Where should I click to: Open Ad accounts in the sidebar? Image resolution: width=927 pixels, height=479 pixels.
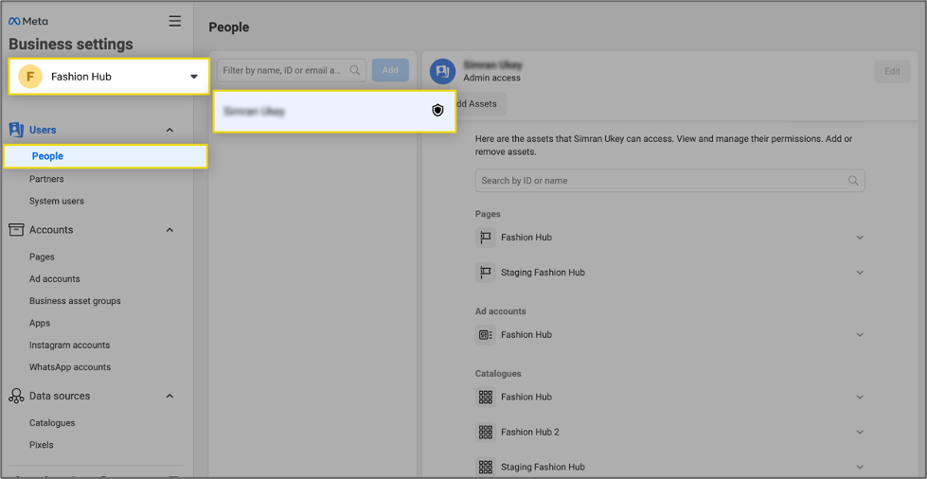[x=54, y=278]
